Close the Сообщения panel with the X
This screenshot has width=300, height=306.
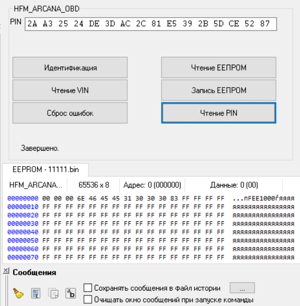click(6, 271)
